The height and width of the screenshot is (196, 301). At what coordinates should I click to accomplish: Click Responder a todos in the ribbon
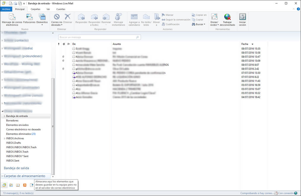point(94,20)
